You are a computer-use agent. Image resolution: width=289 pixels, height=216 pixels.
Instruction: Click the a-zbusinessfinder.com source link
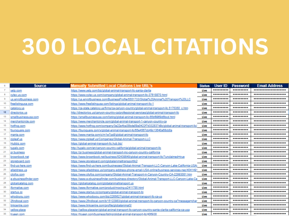point(25,179)
